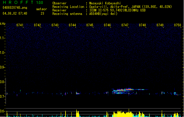Image resolution: width=184 pixels, height=117 pixels.
Task: Select the meteor count value 23
Action: [x=42, y=13]
